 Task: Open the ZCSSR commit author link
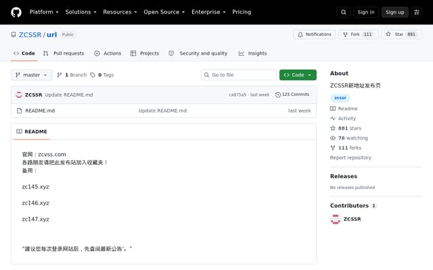34,94
